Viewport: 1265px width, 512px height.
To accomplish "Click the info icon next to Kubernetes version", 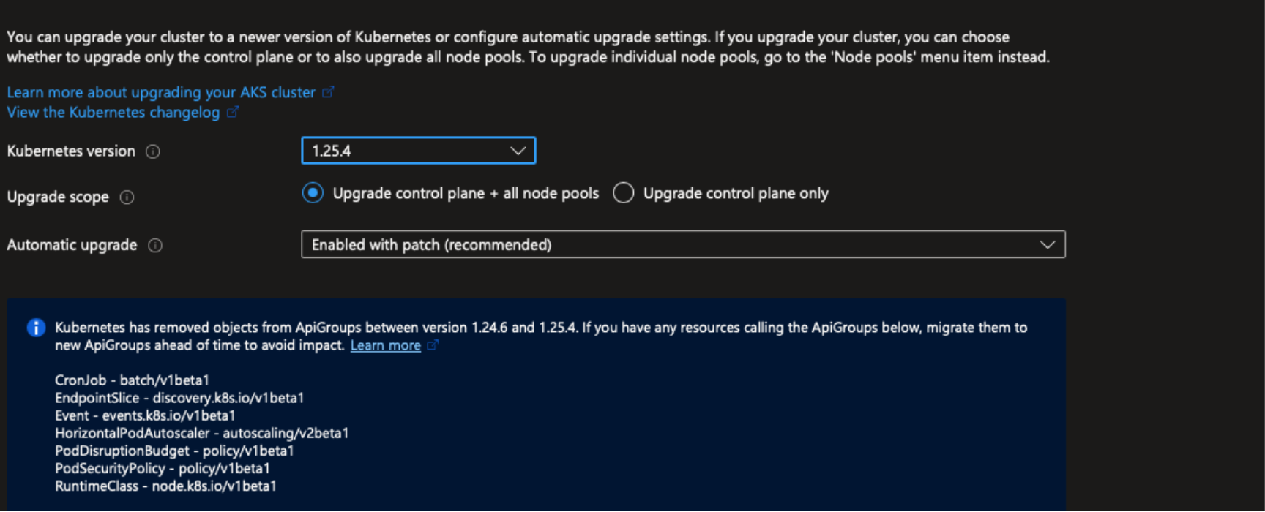I will pyautogui.click(x=153, y=151).
